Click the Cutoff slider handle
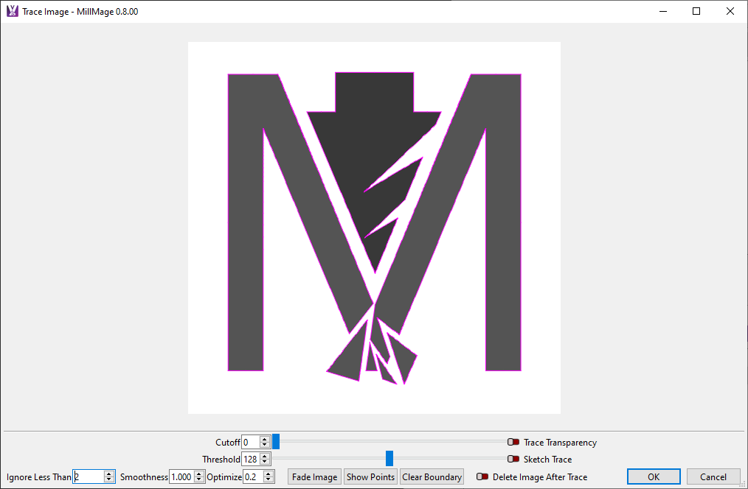The image size is (748, 489). pyautogui.click(x=276, y=442)
